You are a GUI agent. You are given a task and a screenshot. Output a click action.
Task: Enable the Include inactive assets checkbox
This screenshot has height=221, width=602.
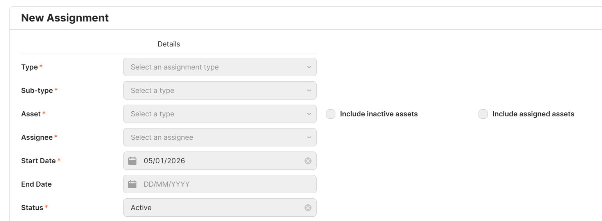pos(331,114)
